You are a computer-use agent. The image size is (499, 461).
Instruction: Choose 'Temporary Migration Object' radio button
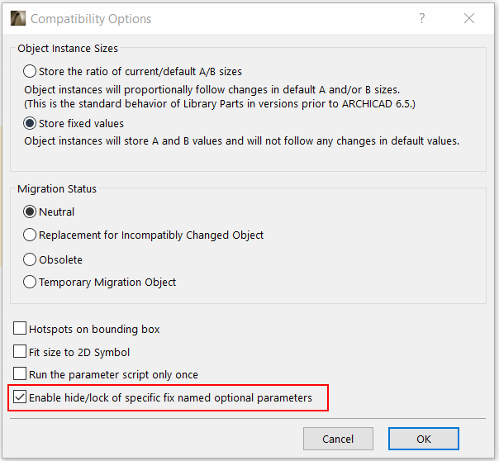31,282
